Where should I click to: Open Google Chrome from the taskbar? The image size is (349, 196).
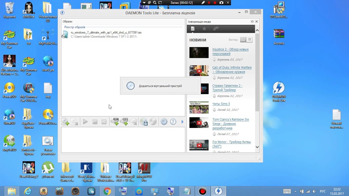click(107, 191)
